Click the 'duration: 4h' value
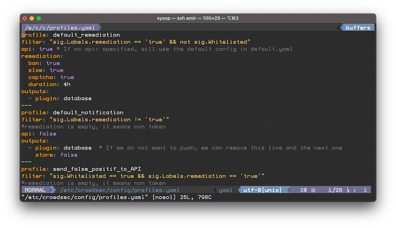 (67, 84)
